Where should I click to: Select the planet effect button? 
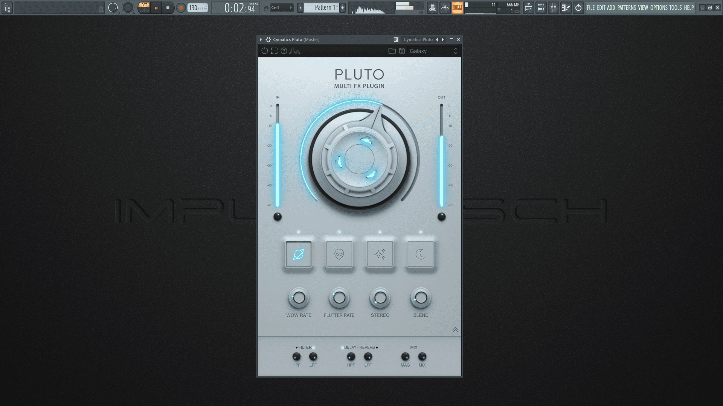(x=299, y=255)
